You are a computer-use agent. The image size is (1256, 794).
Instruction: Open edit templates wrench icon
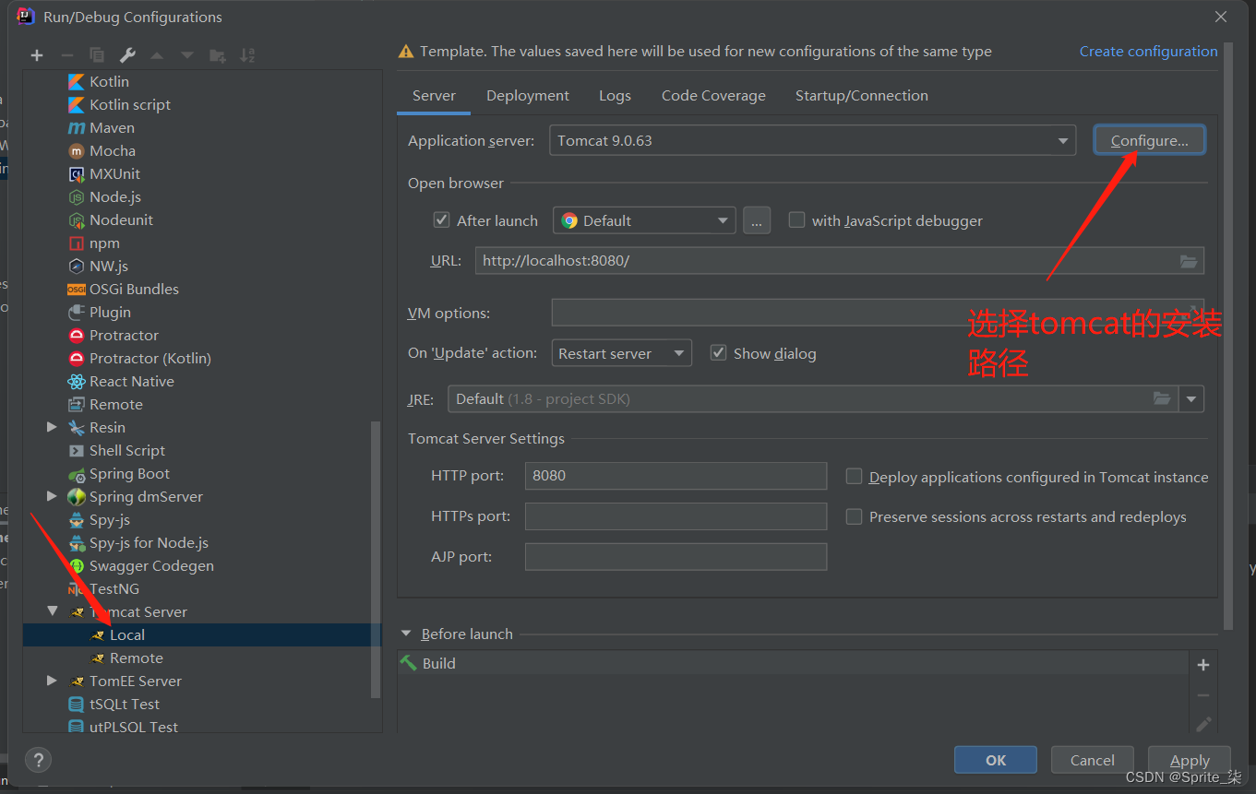127,55
